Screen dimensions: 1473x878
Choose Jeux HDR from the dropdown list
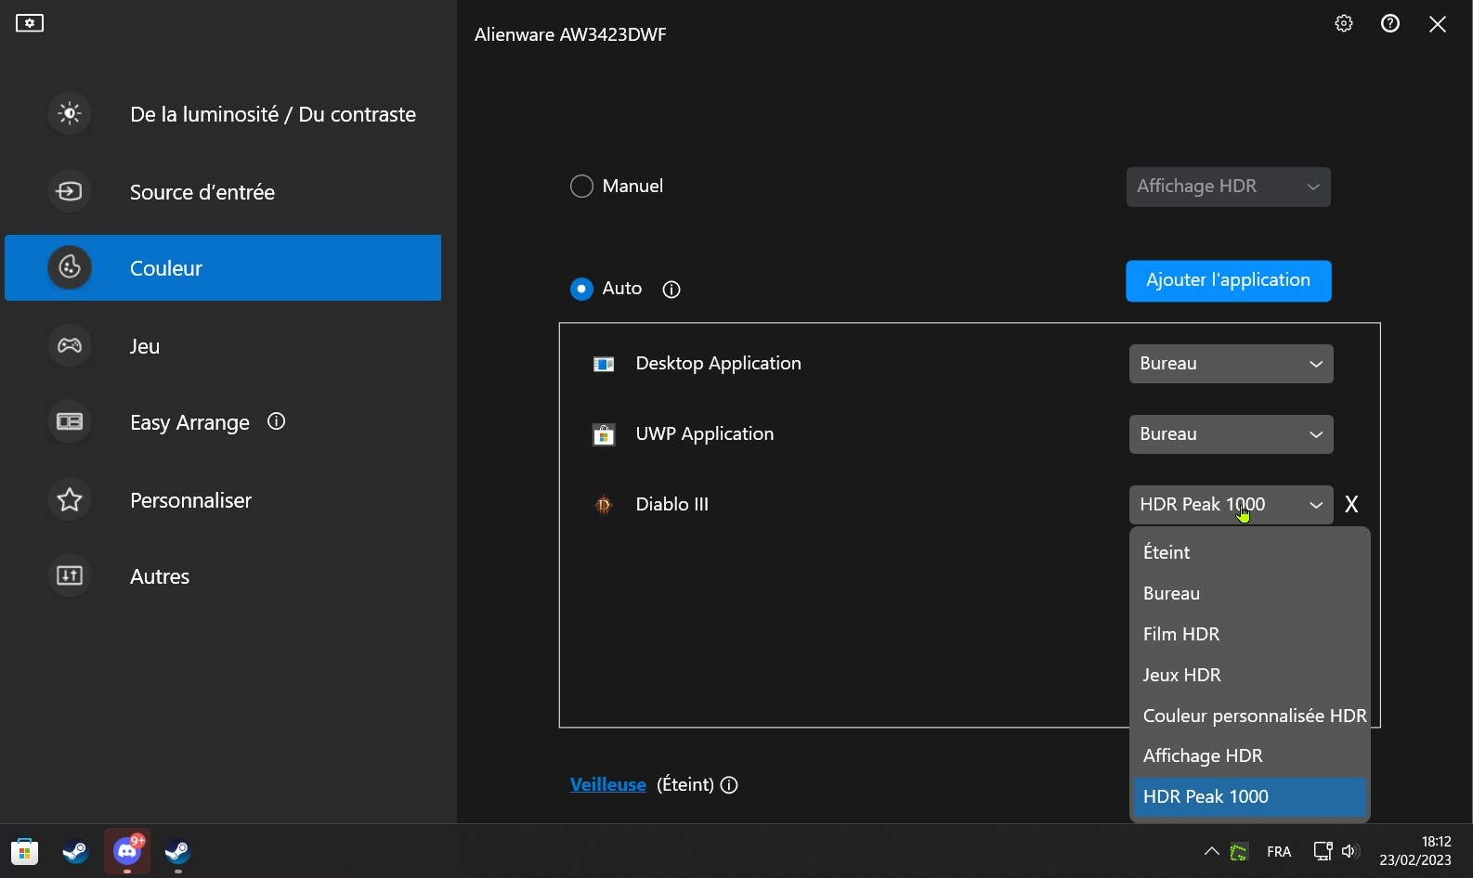tap(1181, 675)
